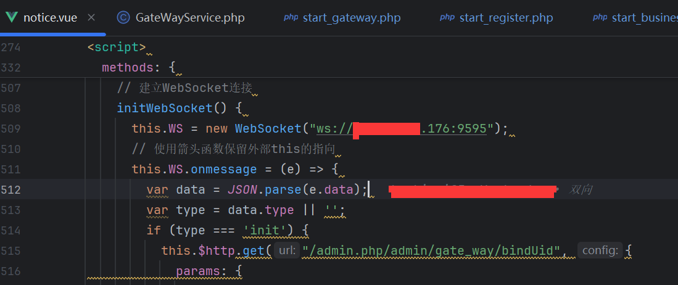Open the start_gateway.php tab
678x285 pixels.
352,17
